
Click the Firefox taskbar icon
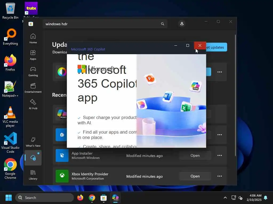pyautogui.click(x=80, y=198)
